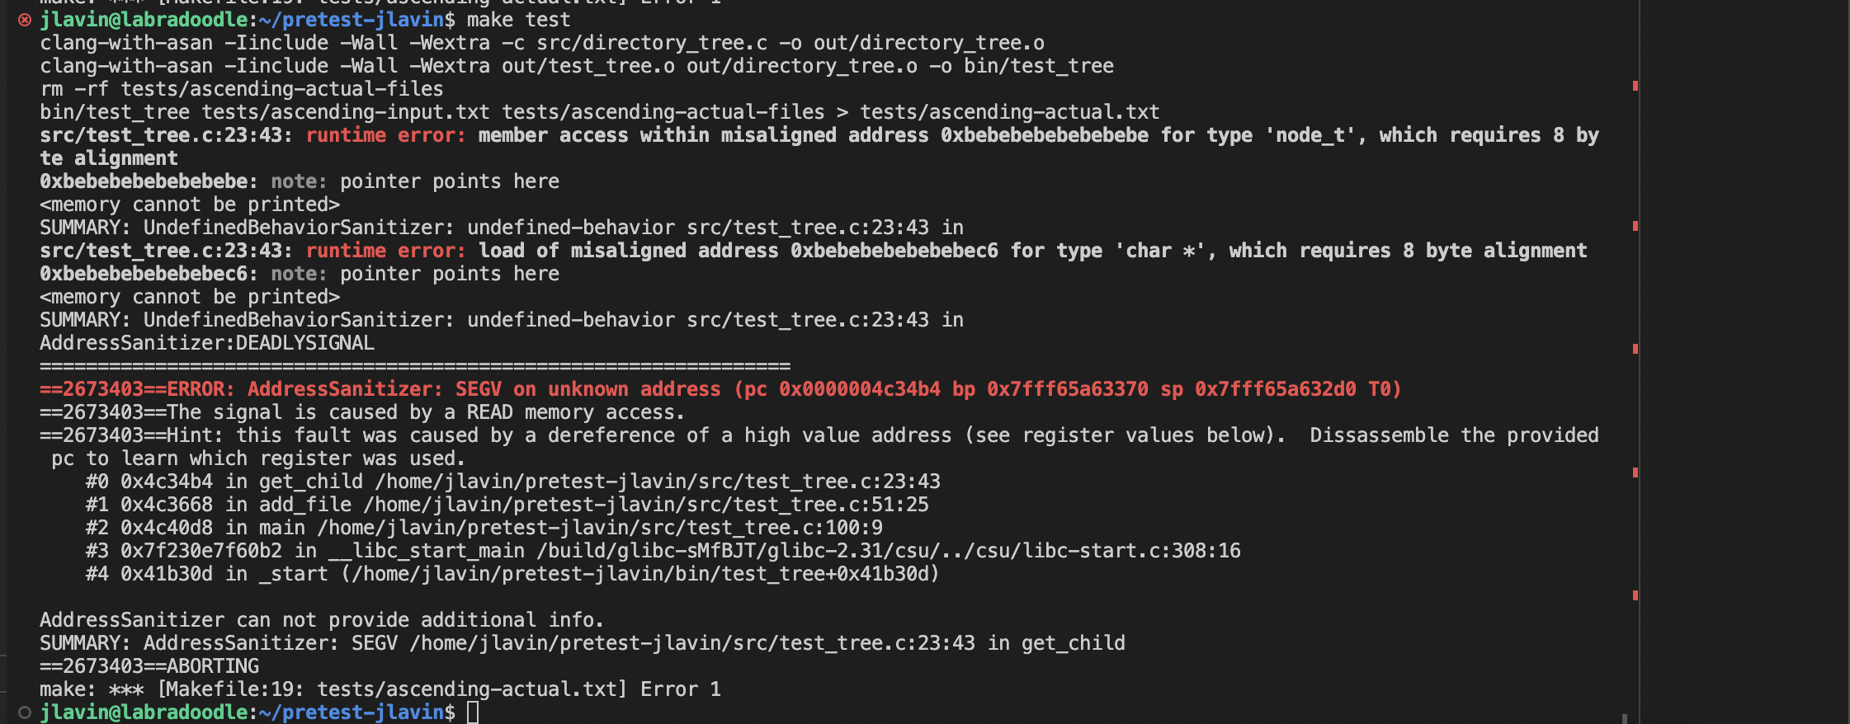
Task: Click the terminal scrollbar thumb at the bottom
Action: (x=1625, y=718)
